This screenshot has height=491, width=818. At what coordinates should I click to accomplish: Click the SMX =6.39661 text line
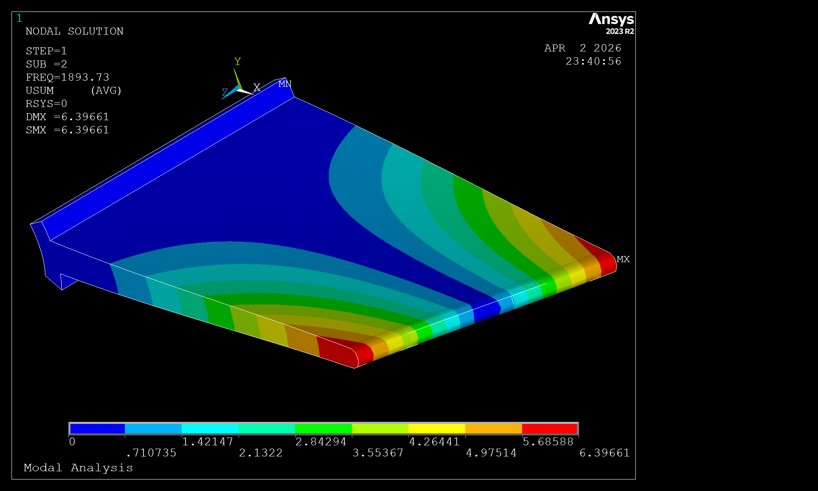[67, 130]
